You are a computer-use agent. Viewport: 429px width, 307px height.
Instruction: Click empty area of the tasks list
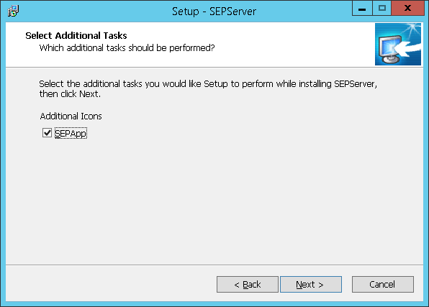click(x=213, y=197)
